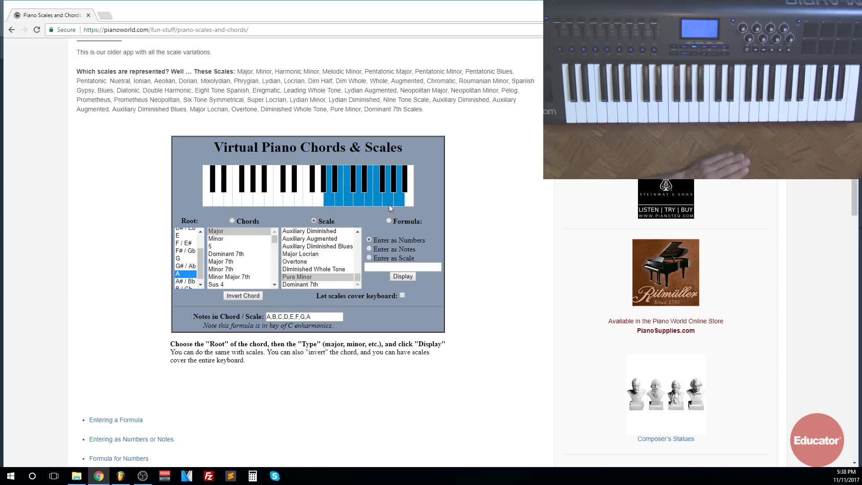Open the Entering a Formula link
The height and width of the screenshot is (485, 862).
pyautogui.click(x=116, y=420)
